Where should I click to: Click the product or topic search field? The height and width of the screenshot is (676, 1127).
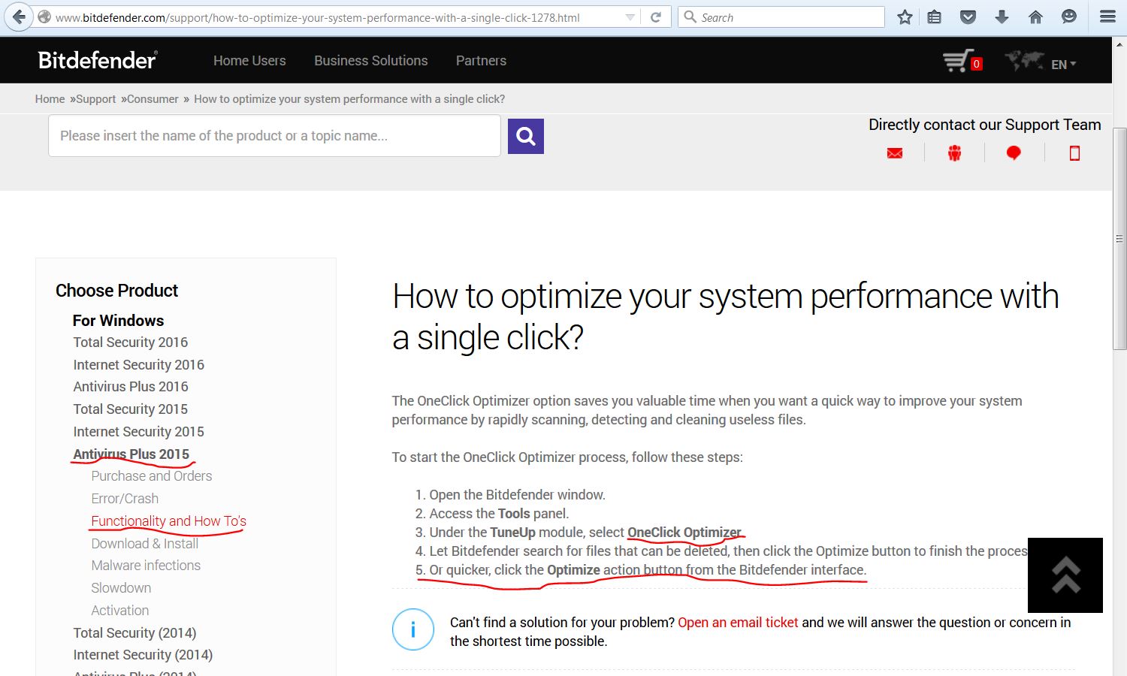274,136
